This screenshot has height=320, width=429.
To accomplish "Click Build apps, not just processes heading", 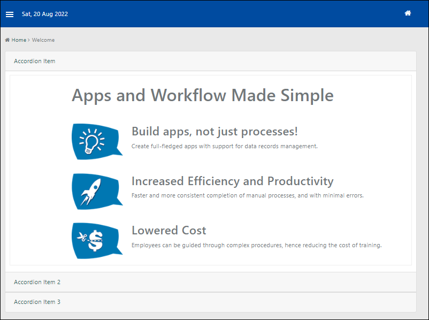I will pyautogui.click(x=215, y=132).
